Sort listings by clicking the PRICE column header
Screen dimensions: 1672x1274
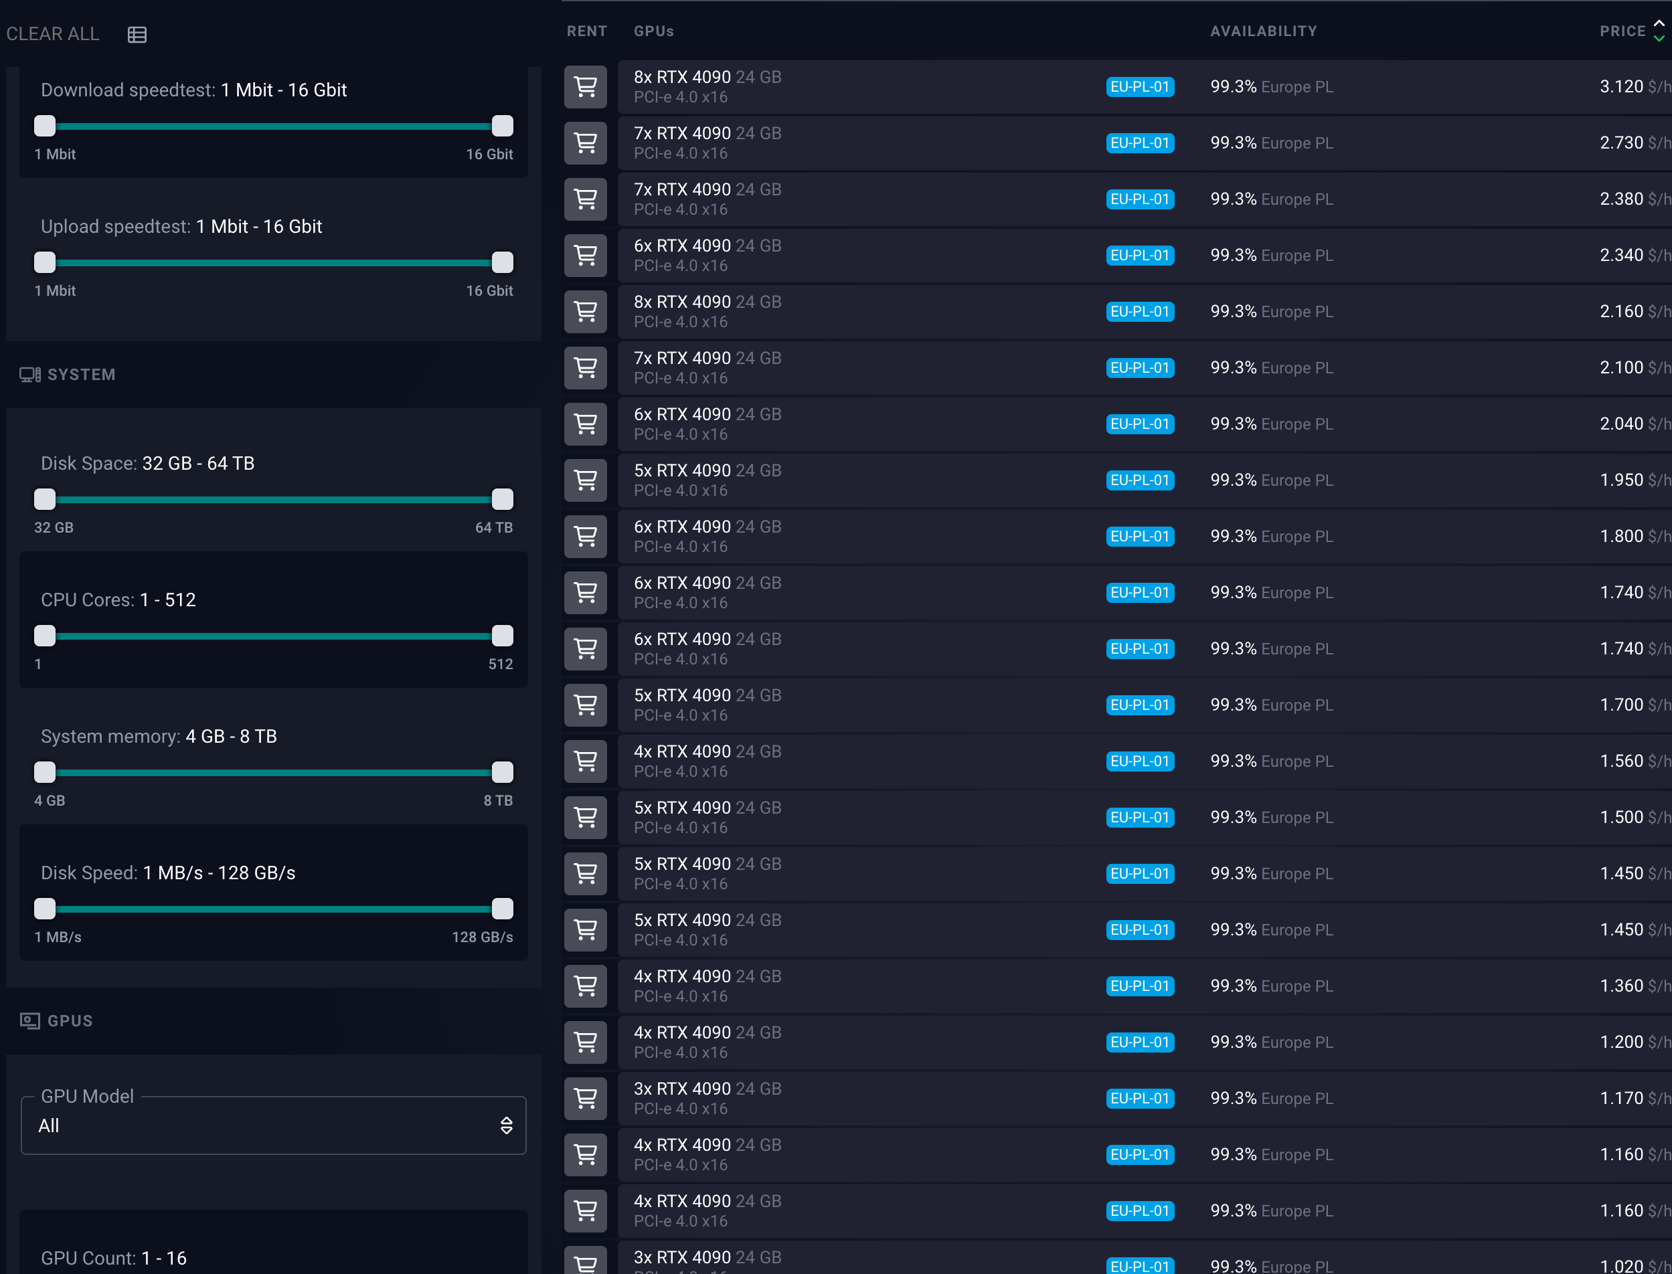coord(1622,31)
